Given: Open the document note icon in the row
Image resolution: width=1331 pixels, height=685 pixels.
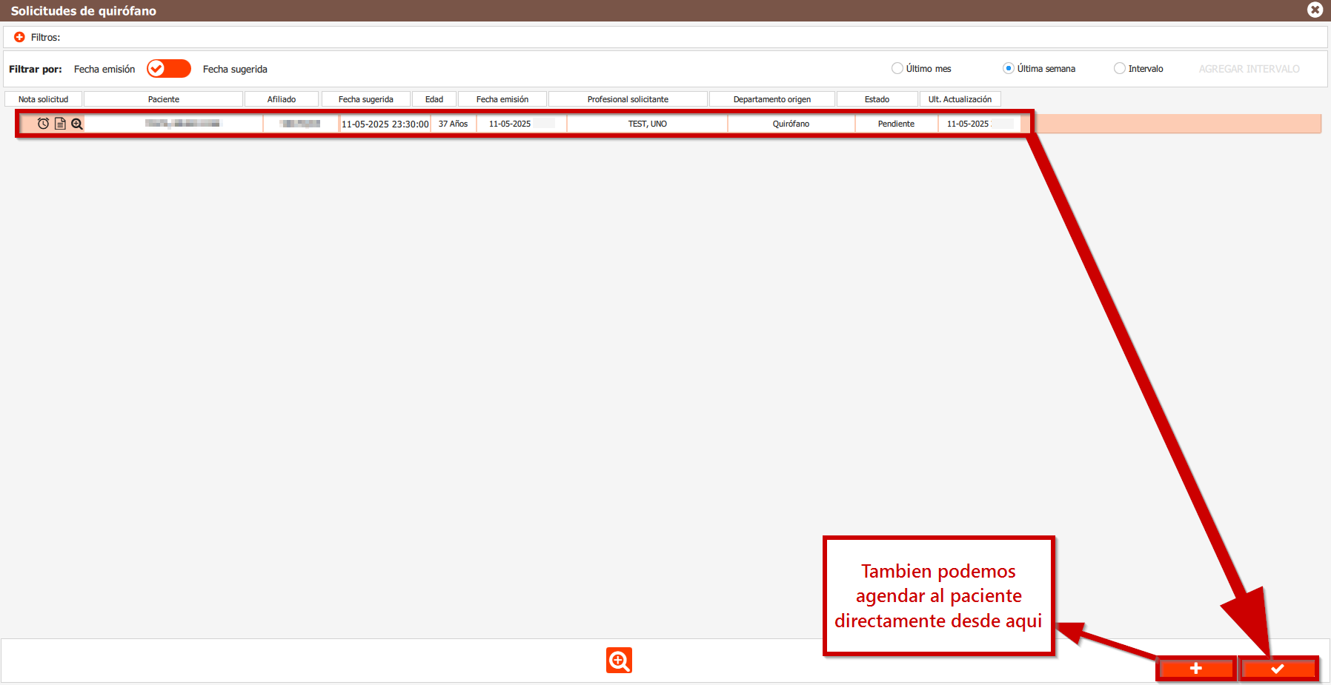Looking at the screenshot, I should pos(60,124).
